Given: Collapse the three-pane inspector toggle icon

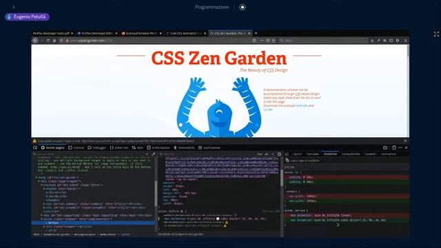Looking at the screenshot, I should pos(287,154).
